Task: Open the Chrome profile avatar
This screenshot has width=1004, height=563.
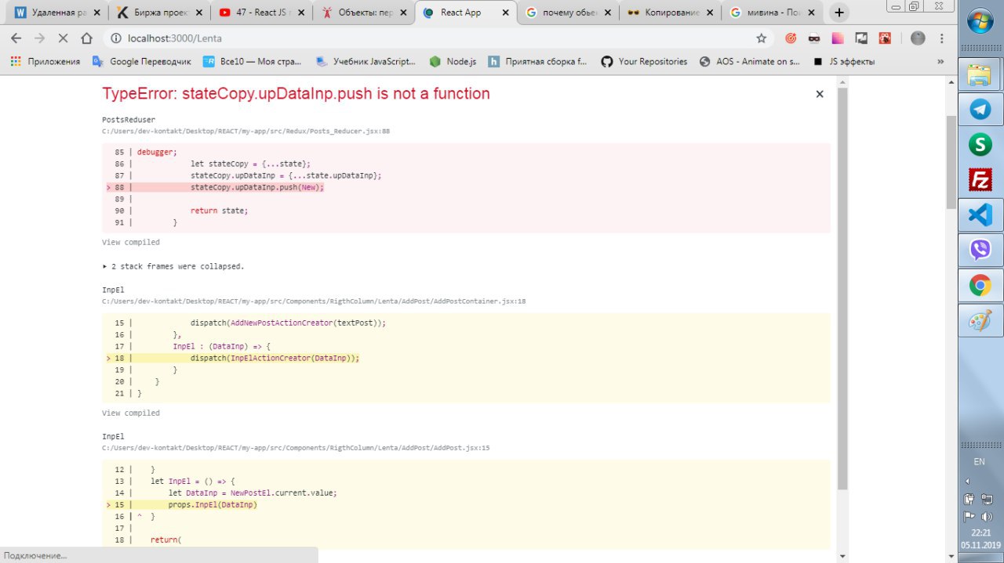Action: click(x=918, y=38)
